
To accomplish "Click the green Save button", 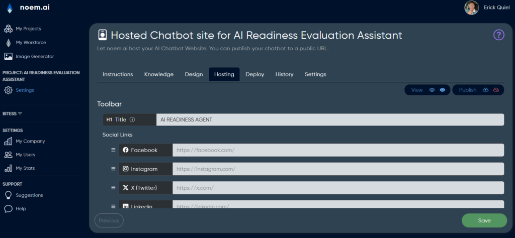I will tap(484, 220).
